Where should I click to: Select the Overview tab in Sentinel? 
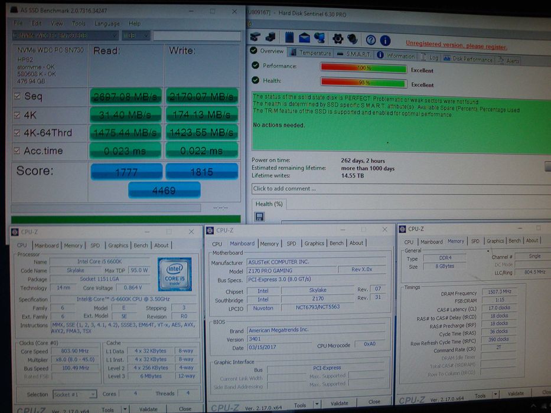point(268,51)
